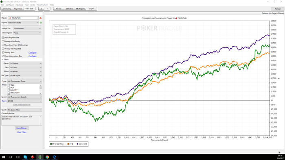285x160 pixels.
Task: Check the DON flag
Action: click(x=9, y=88)
